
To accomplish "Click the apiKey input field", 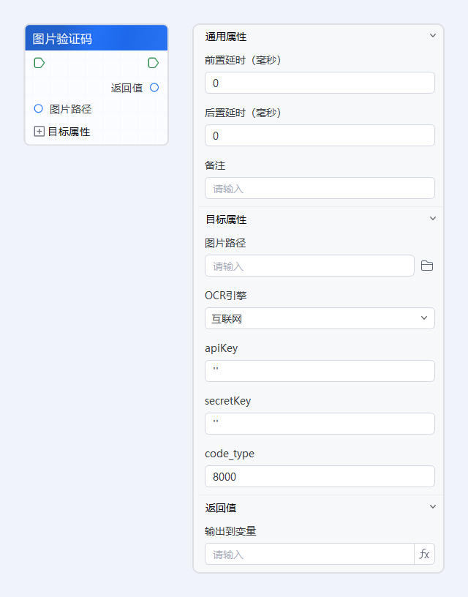I will click(x=320, y=371).
